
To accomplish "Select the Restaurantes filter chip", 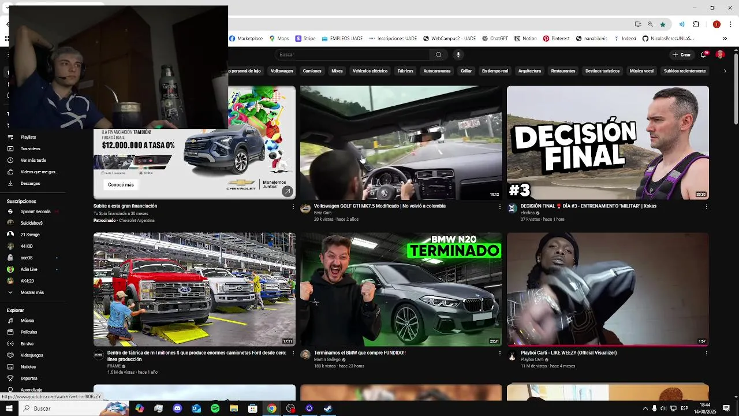I will [563, 71].
